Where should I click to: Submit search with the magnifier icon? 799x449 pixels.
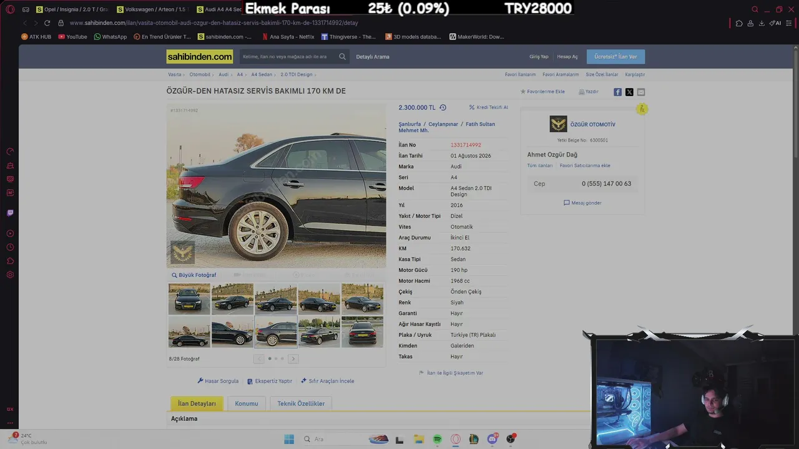(342, 57)
